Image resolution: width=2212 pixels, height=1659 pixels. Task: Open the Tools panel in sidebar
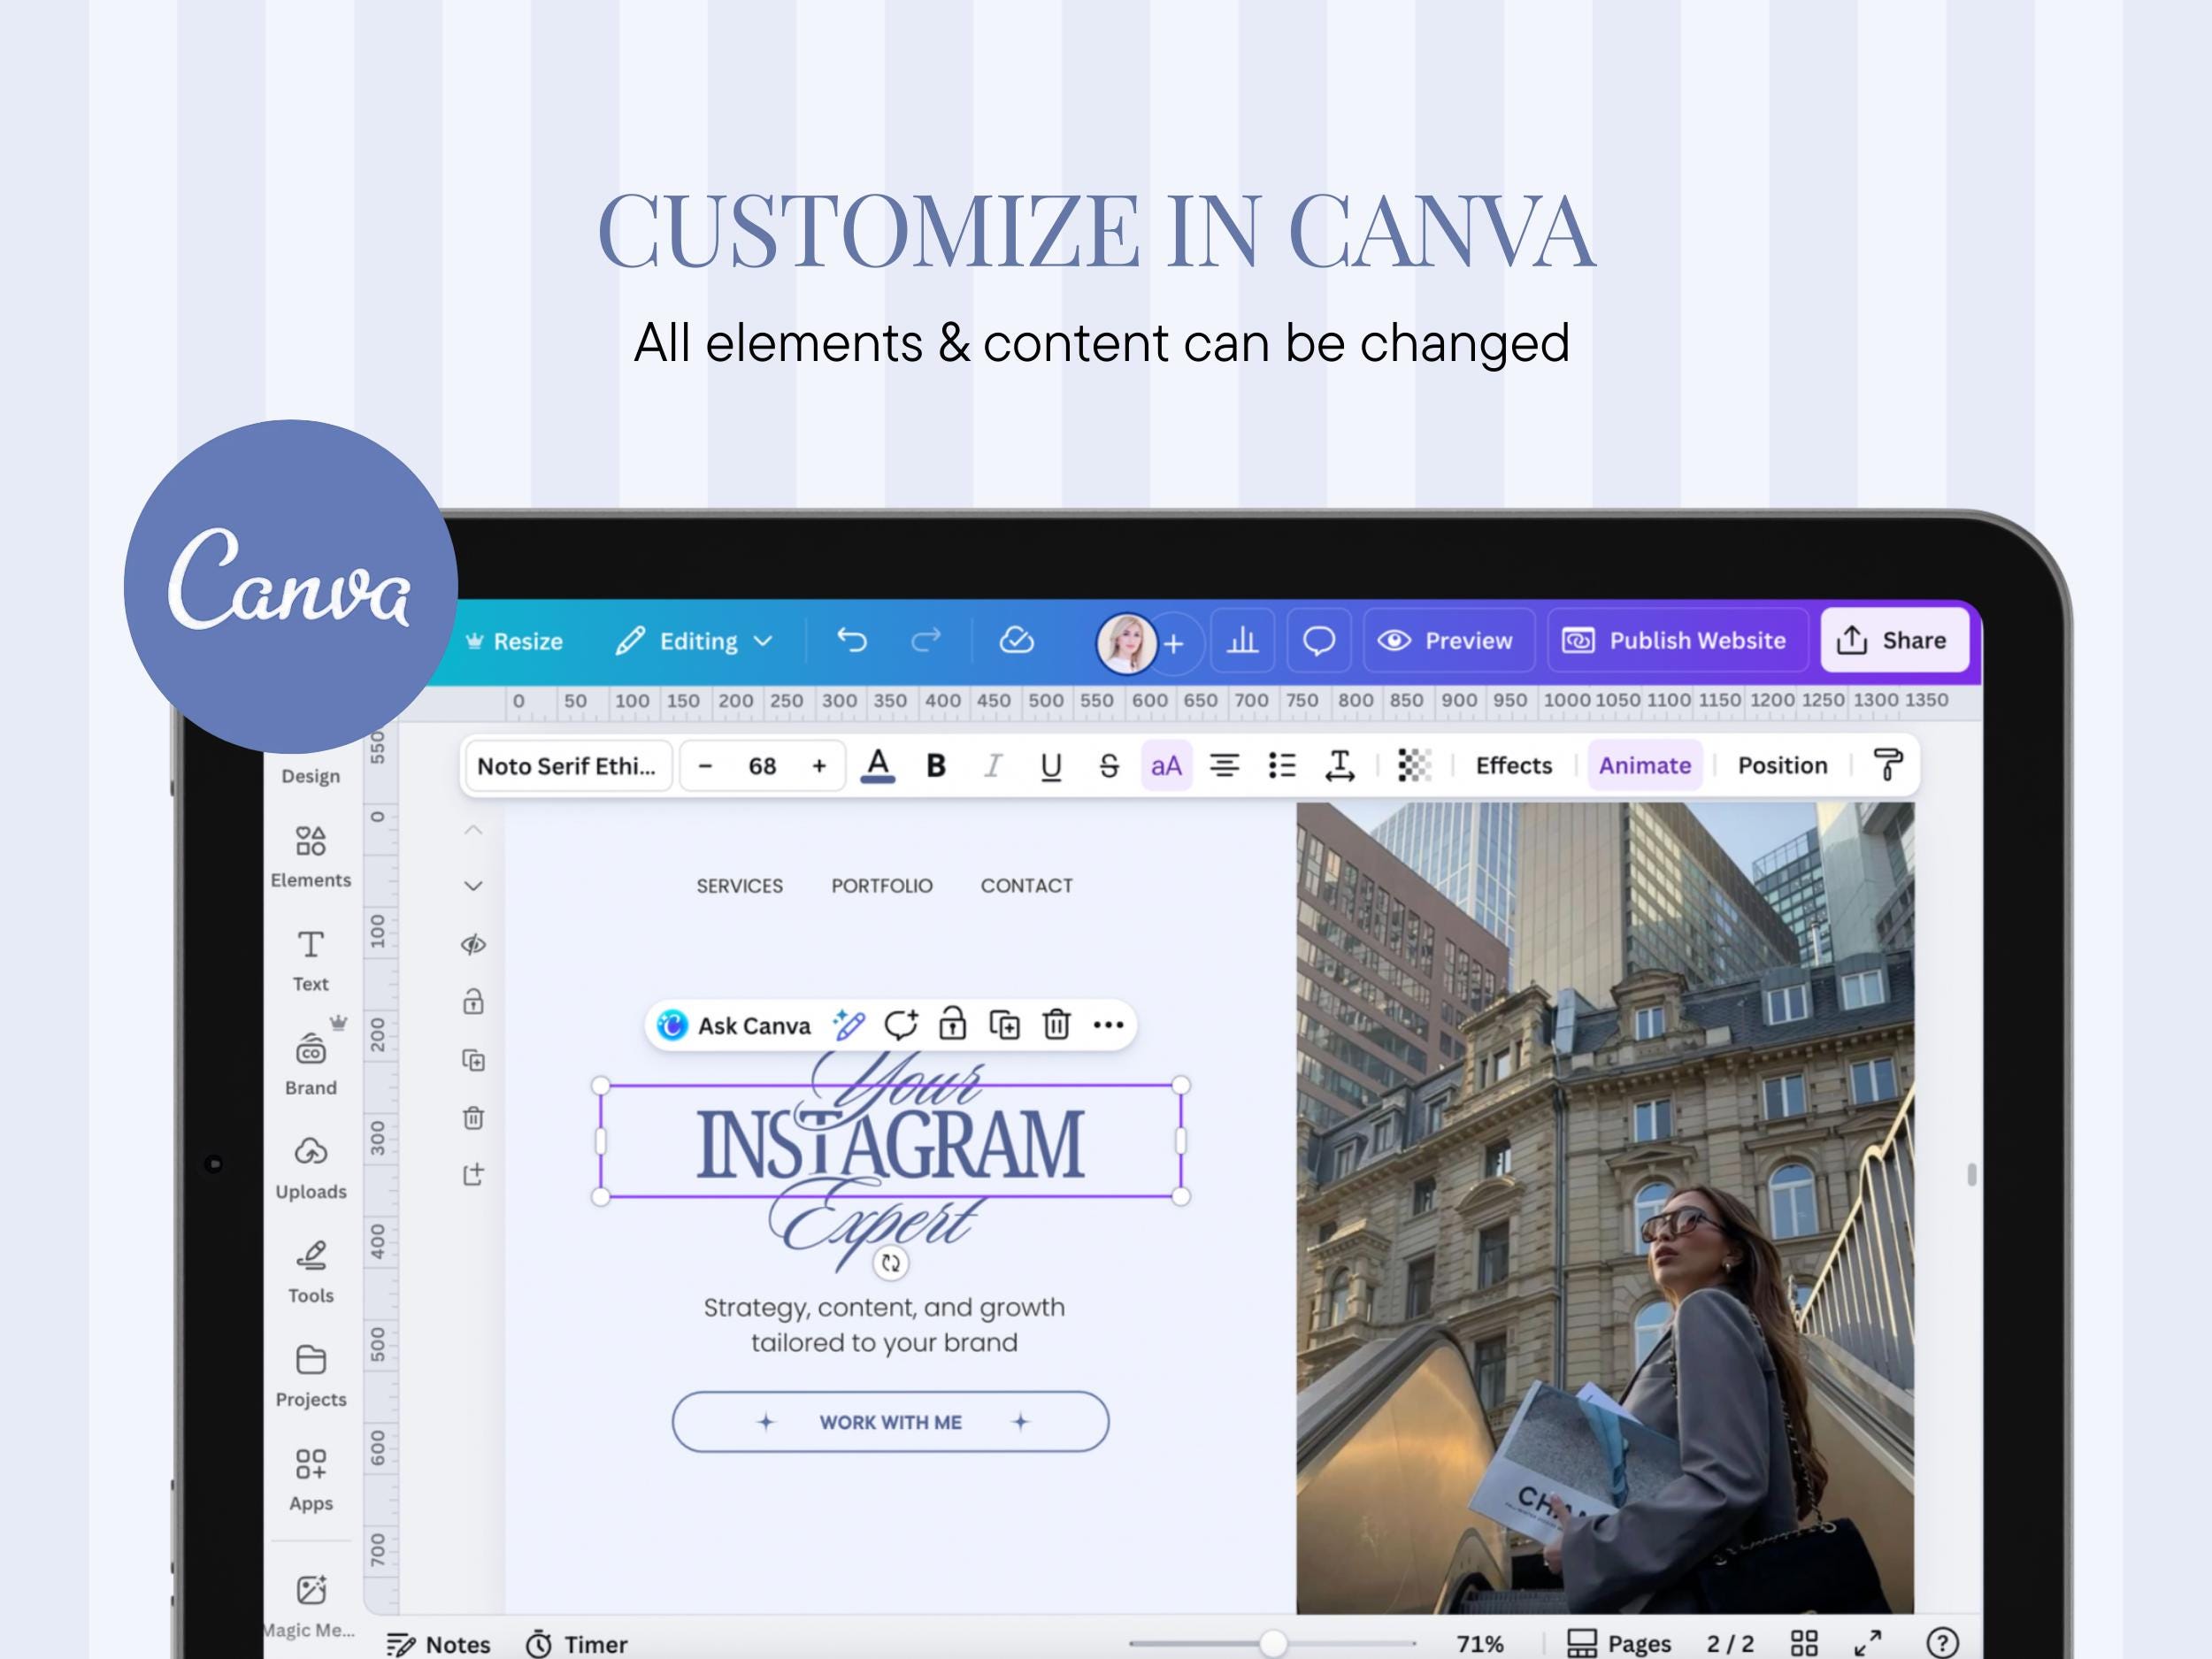point(310,1272)
